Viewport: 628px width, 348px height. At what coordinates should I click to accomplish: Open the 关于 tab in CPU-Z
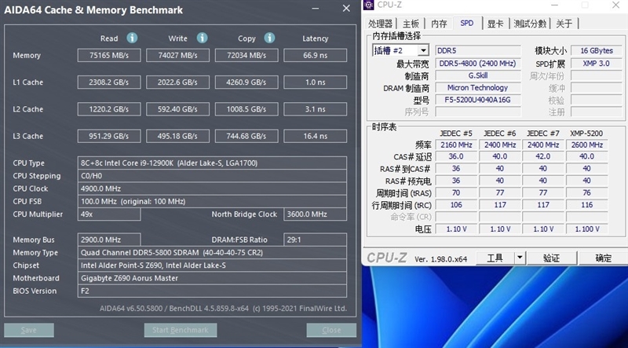pyautogui.click(x=564, y=24)
